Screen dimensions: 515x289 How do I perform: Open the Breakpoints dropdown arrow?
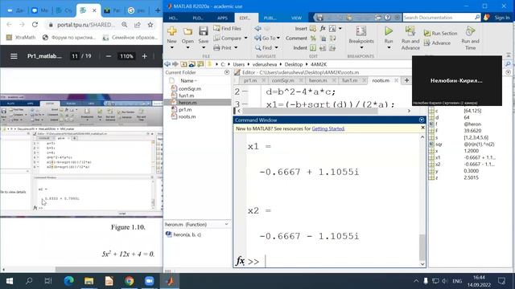point(361,48)
